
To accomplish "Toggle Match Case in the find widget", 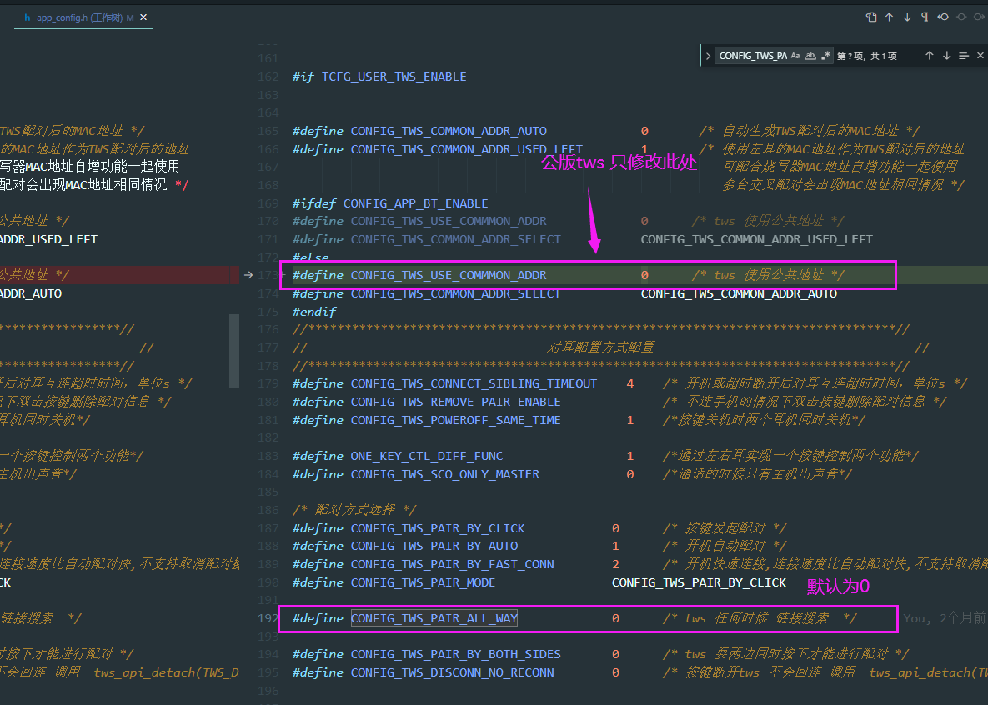I will coord(795,56).
